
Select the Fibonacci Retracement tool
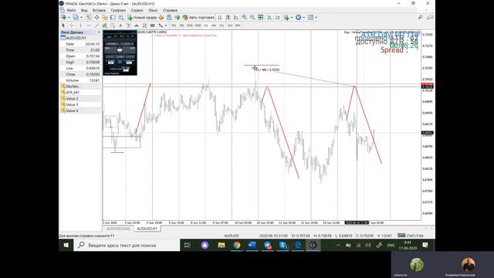(x=113, y=25)
